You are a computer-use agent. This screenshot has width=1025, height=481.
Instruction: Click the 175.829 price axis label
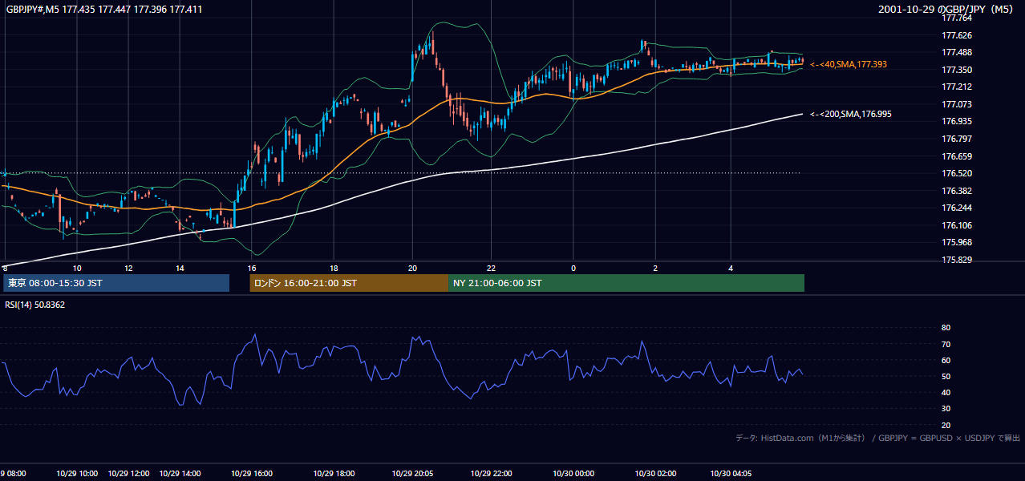click(x=956, y=260)
